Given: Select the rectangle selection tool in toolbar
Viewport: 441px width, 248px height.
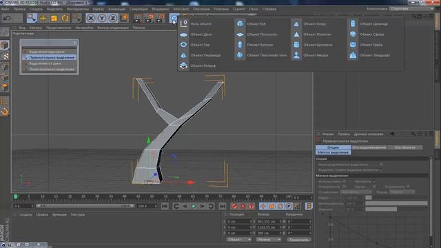Looking at the screenshot, I should pyautogui.click(x=32, y=19).
